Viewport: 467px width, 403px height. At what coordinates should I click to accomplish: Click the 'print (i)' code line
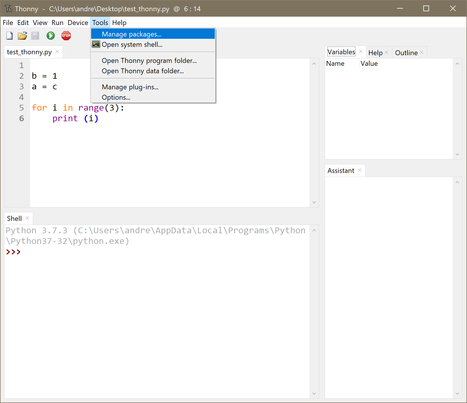(x=75, y=118)
